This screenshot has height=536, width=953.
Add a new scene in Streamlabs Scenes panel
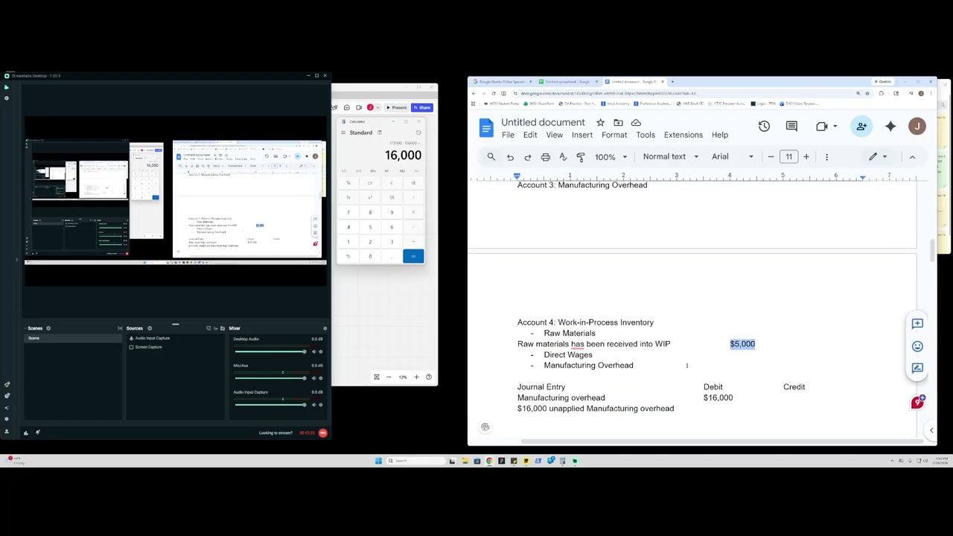pos(48,328)
